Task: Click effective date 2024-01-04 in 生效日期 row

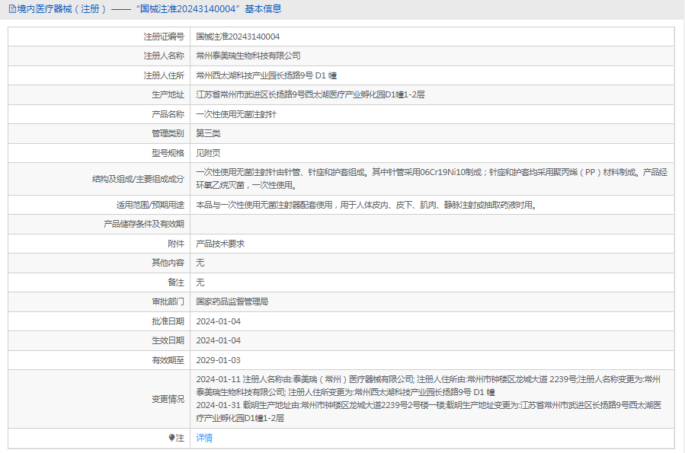Action: (218, 341)
